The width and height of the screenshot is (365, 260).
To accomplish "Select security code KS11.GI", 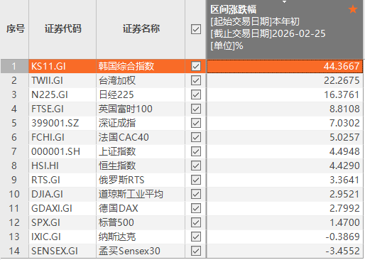I will [48, 66].
